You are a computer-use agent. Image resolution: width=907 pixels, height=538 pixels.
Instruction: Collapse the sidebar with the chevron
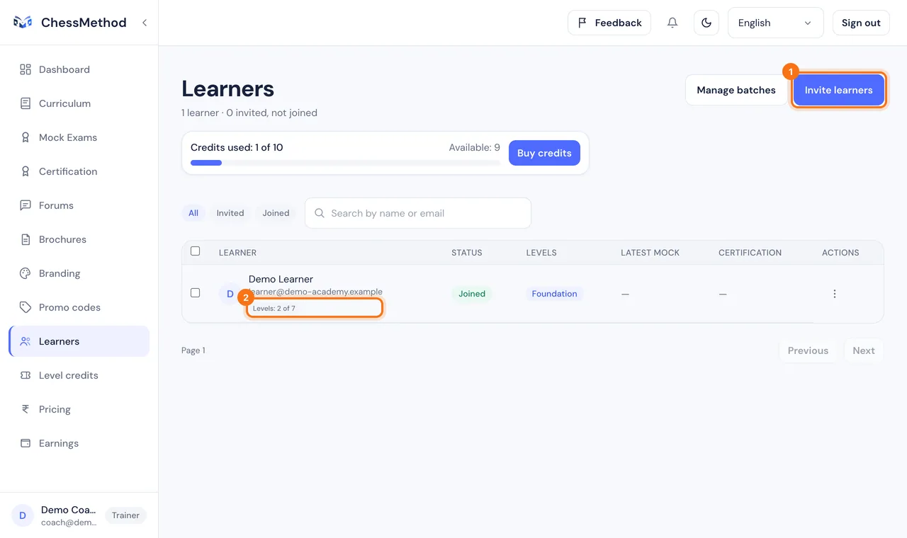pos(145,23)
